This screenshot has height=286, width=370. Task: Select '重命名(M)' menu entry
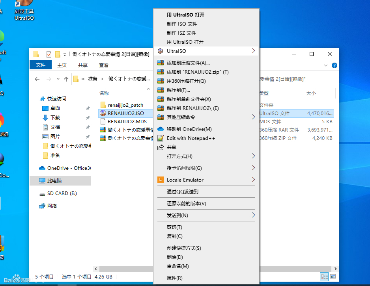[206, 266]
